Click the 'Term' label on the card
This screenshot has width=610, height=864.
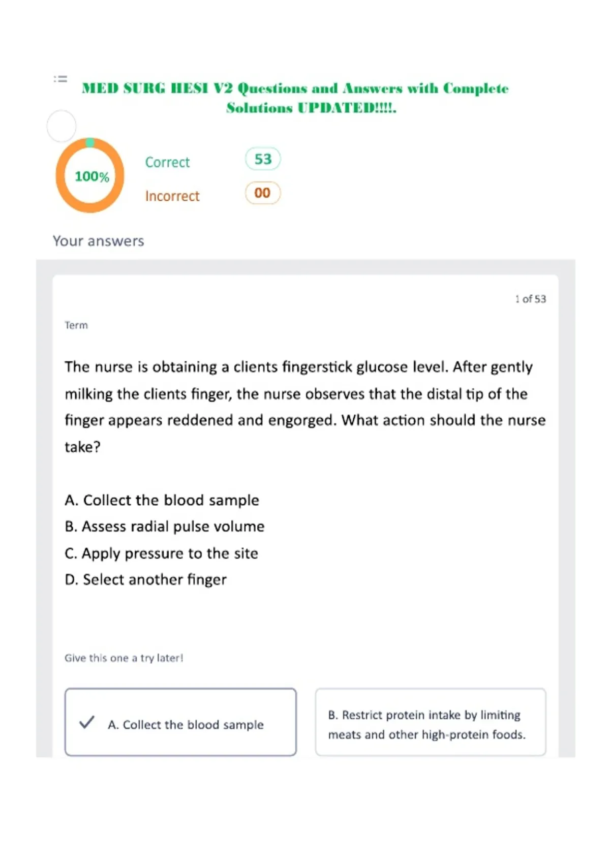pos(76,325)
